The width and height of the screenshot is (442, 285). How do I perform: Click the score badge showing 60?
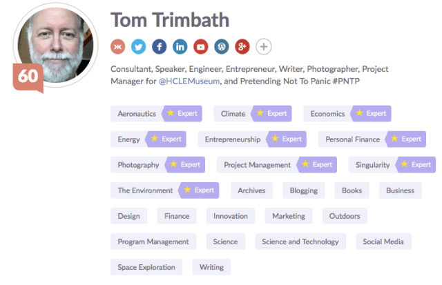[28, 77]
